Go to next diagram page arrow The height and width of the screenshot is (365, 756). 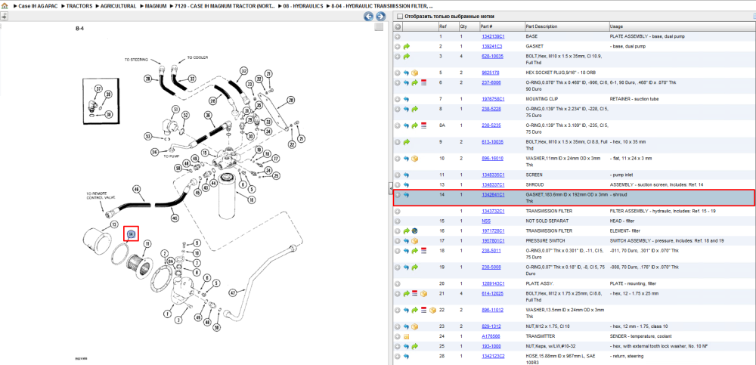point(380,17)
